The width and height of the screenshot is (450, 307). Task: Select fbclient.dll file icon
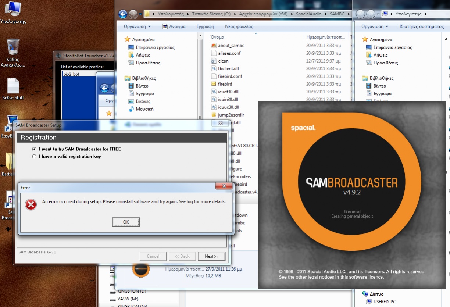point(214,69)
